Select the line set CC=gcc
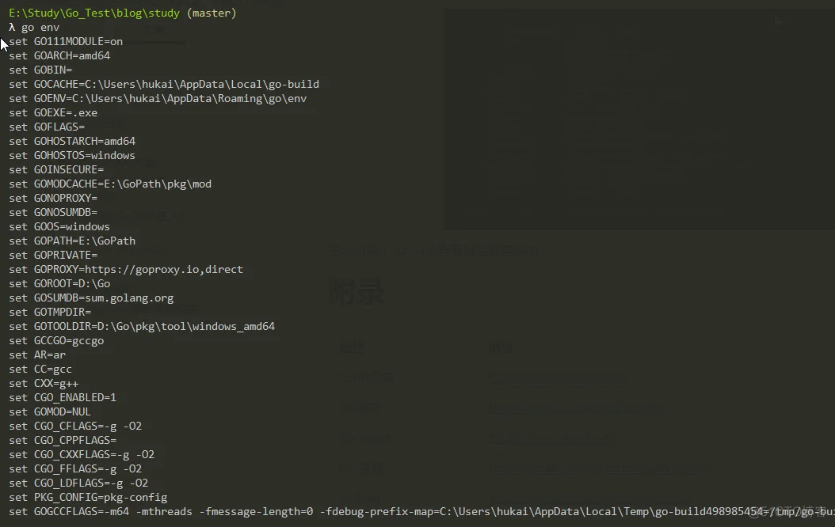This screenshot has height=527, width=835. point(40,369)
